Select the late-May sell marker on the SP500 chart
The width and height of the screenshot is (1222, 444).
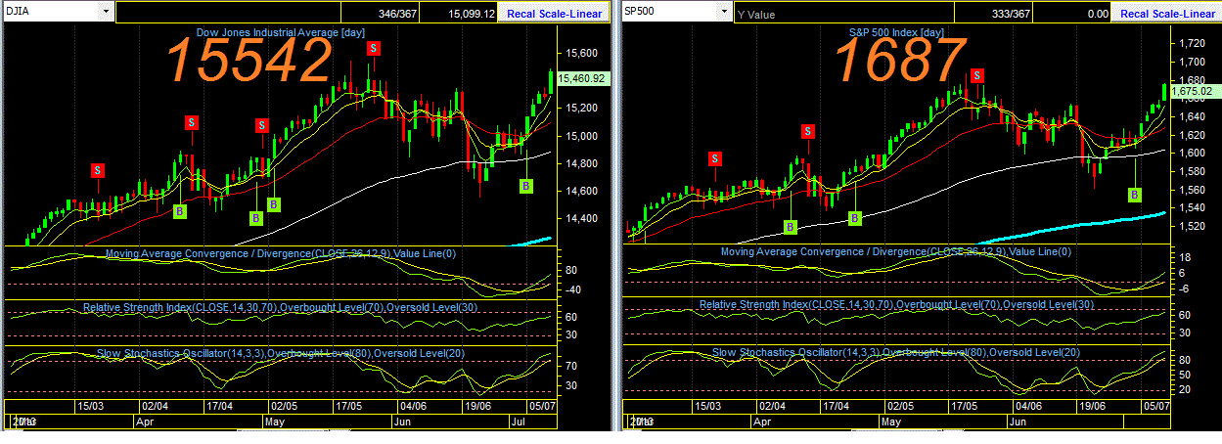coord(977,75)
